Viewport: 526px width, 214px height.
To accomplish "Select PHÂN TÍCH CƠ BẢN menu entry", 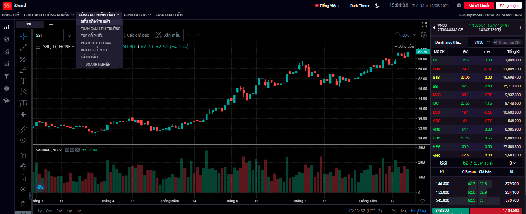I will tap(99, 43).
